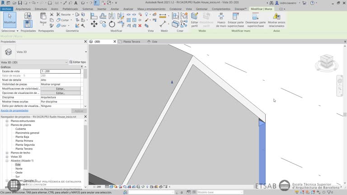This screenshot has width=347, height=195.
Task: Click the Pegar clipboard icon
Action: (43, 16)
